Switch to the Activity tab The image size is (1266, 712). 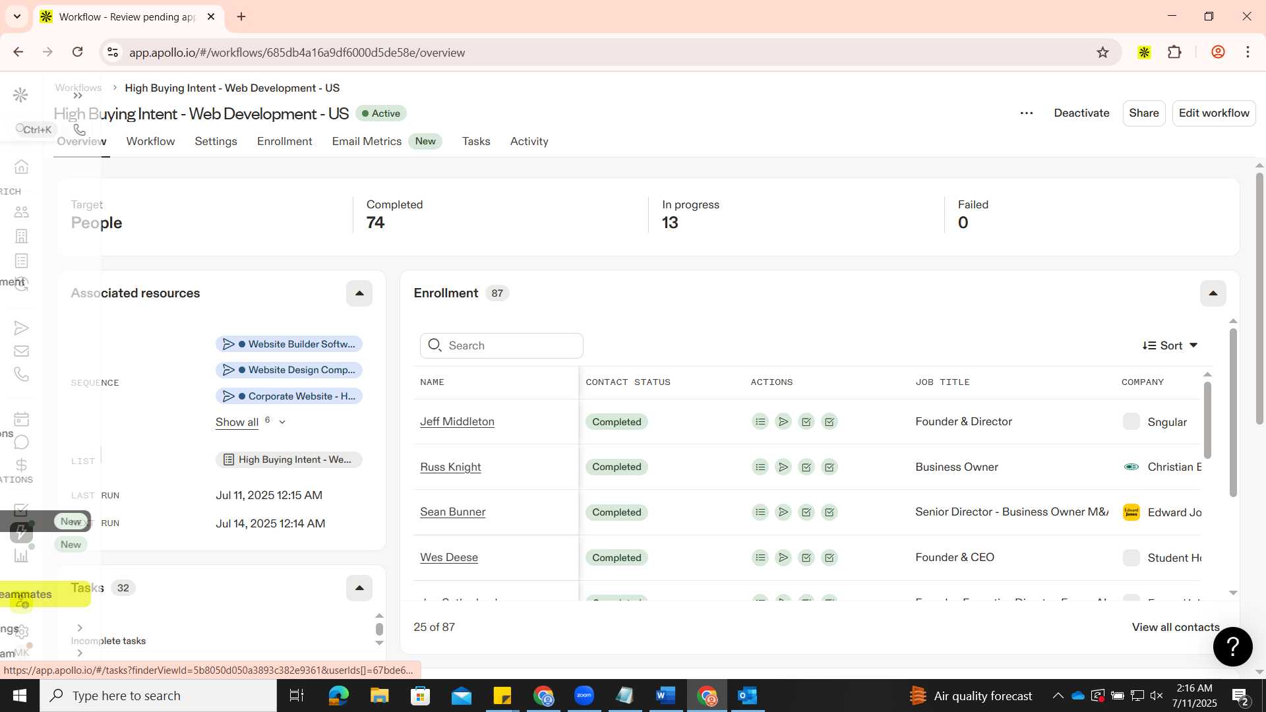pyautogui.click(x=529, y=141)
